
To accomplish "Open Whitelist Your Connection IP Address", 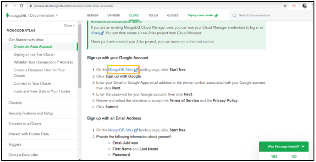I will click(43, 62).
